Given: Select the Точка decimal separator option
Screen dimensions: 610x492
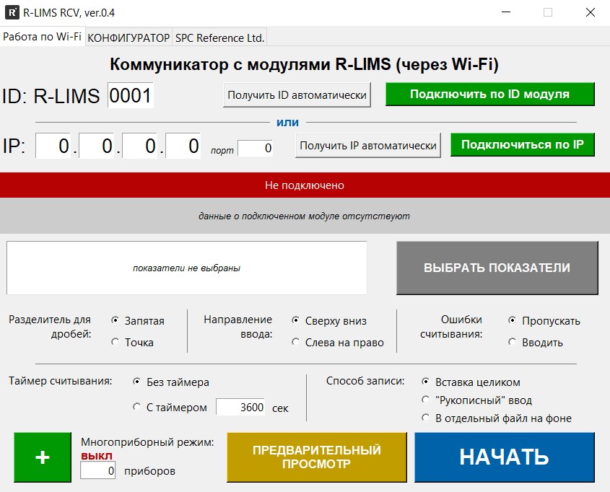Looking at the screenshot, I should tap(116, 343).
